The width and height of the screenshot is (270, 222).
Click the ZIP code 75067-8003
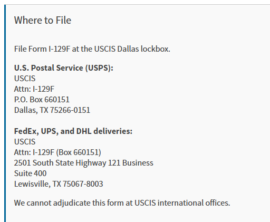pos(83,184)
